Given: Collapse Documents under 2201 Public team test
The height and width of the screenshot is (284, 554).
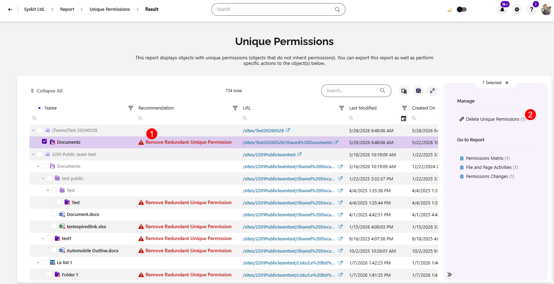Looking at the screenshot, I should (38, 166).
